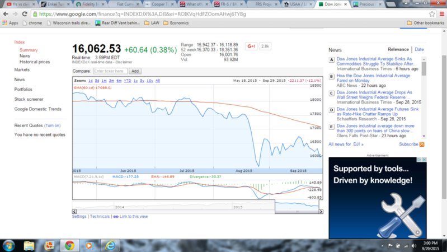Sort news by Relevance
447x252 pixels.
click(x=398, y=49)
